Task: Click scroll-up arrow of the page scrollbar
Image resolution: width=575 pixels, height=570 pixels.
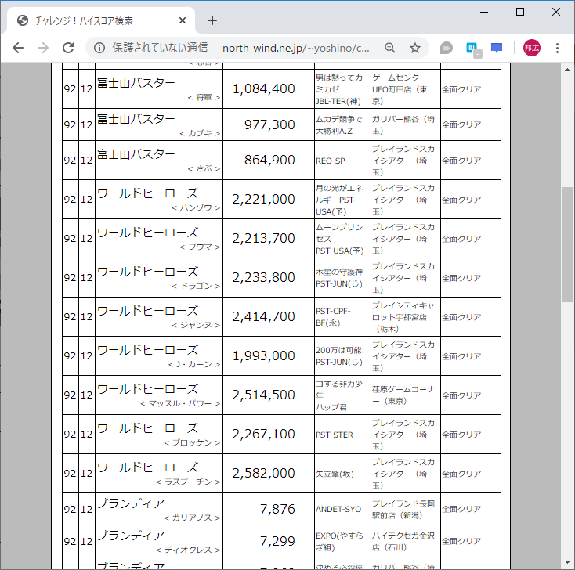Action: coord(567,70)
